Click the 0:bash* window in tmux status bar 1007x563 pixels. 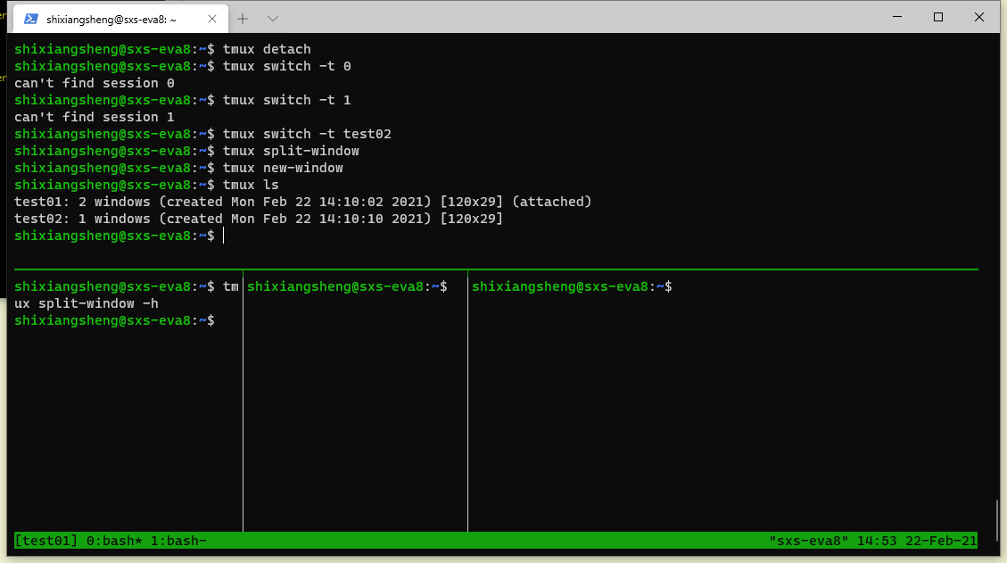pos(114,542)
